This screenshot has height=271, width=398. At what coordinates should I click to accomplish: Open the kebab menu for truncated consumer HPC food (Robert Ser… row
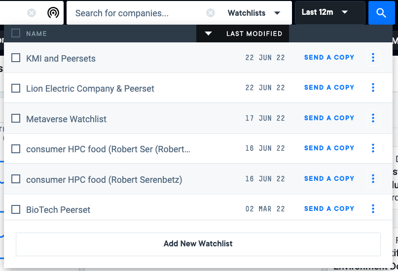[x=373, y=148]
